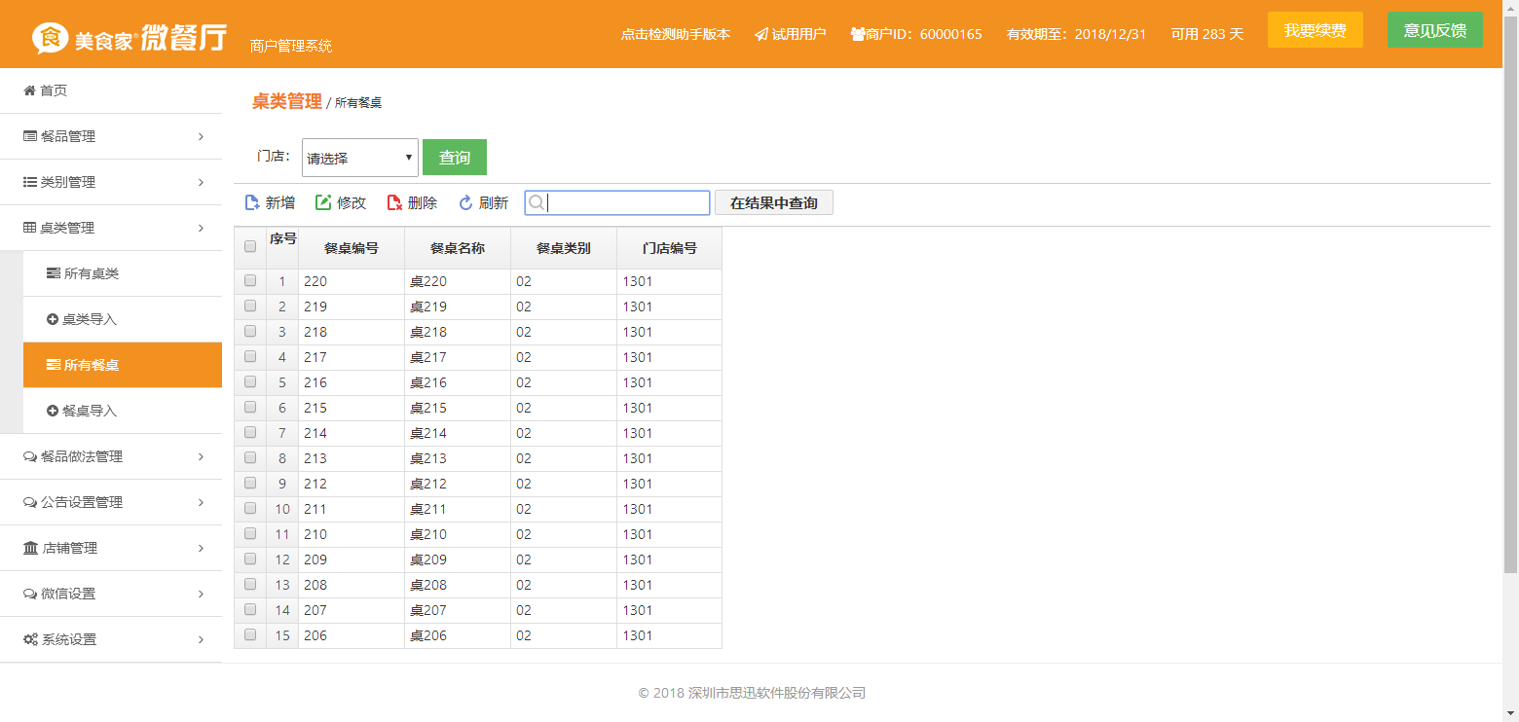Screen dimensions: 1519x722
Task: Click the icon beside 所有桌类
Action: tap(54, 273)
